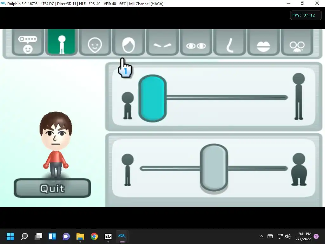Click the gray build slider handle
This screenshot has height=244, width=325.
tap(214, 167)
